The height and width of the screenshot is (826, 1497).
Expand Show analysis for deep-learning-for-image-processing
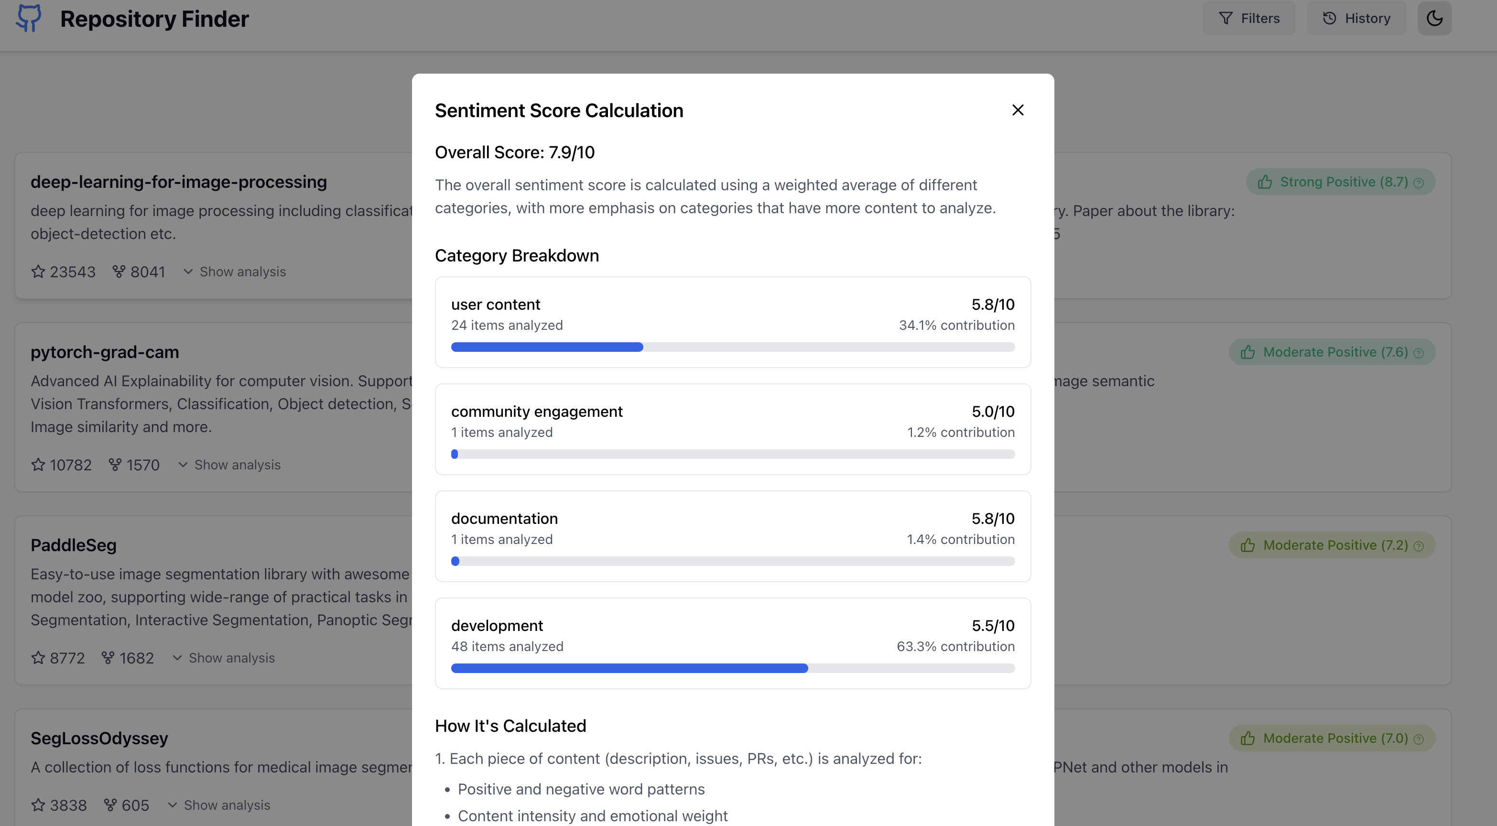[x=235, y=272]
